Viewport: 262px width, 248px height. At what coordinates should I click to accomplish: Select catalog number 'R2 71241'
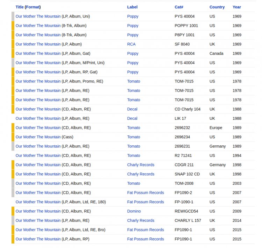click(183, 155)
